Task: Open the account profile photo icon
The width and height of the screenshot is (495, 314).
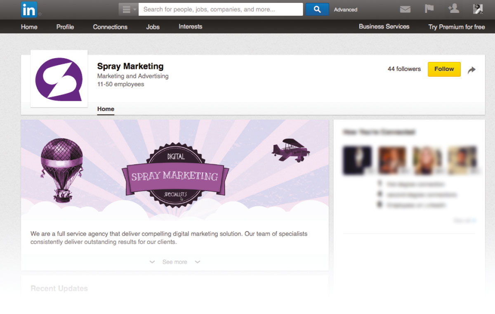Action: 478,9
